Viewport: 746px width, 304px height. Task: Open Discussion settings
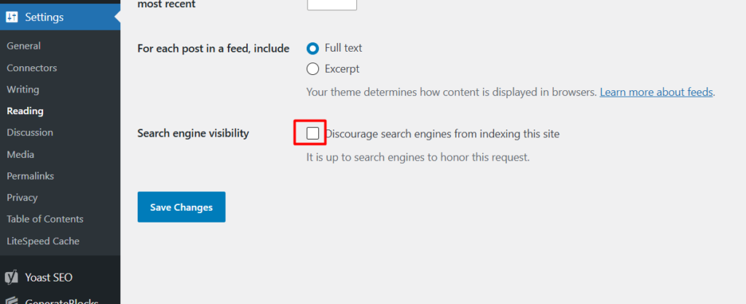click(30, 132)
